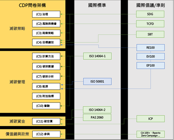The width and height of the screenshot is (174, 140).
Task: Click the 國際標準 column heading
Action: tap(97, 5)
